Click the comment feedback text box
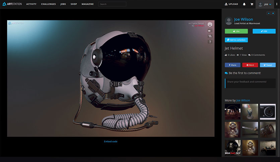 pyautogui.click(x=250, y=83)
